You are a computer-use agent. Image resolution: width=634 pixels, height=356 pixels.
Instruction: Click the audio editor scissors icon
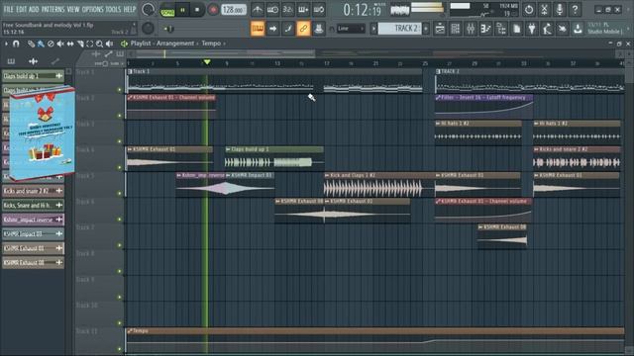pyautogui.click(x=544, y=10)
